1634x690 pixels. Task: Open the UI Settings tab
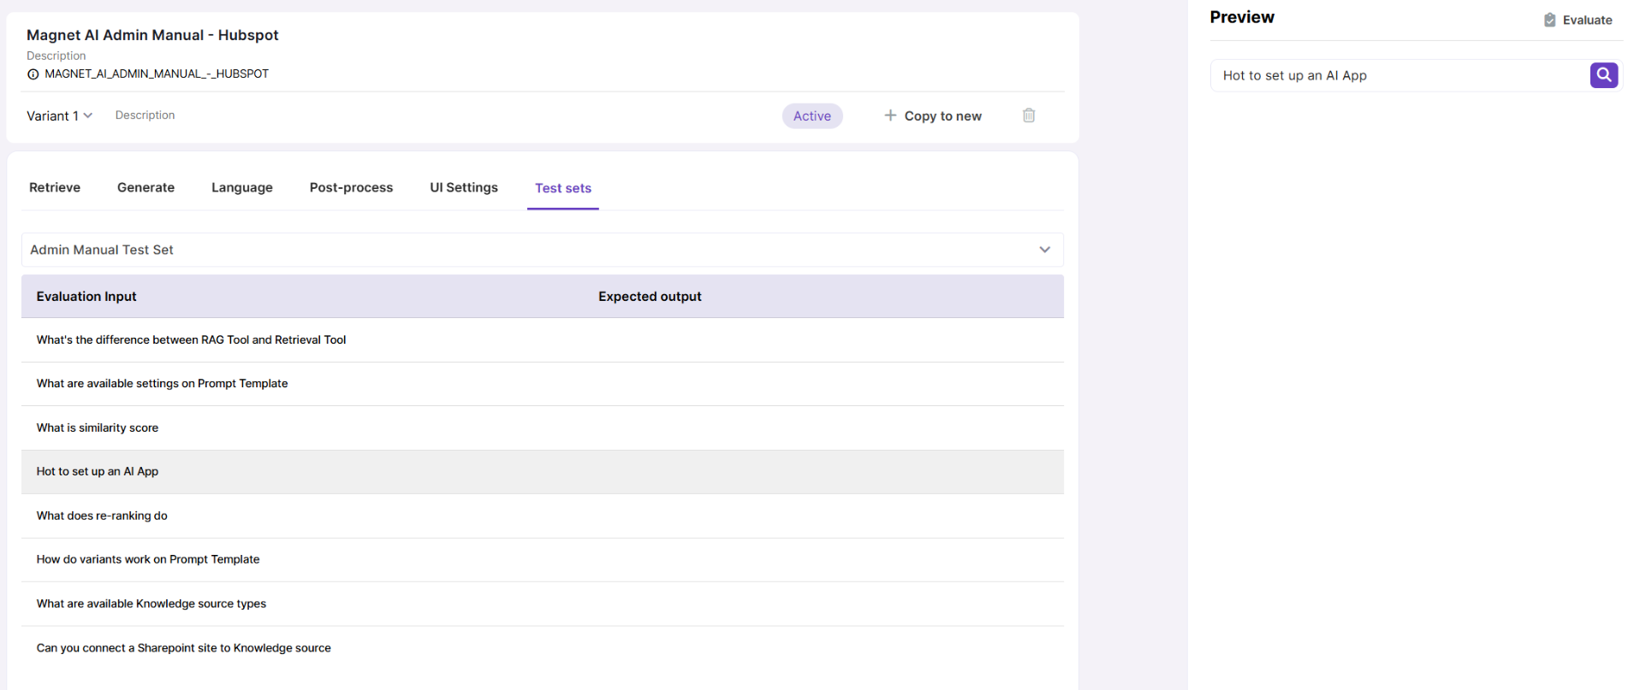[463, 187]
